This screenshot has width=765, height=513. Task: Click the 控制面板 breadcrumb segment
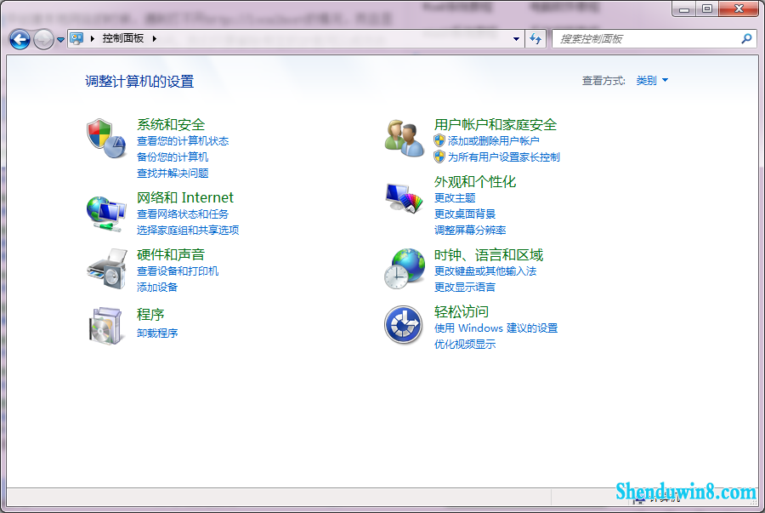[x=123, y=38]
